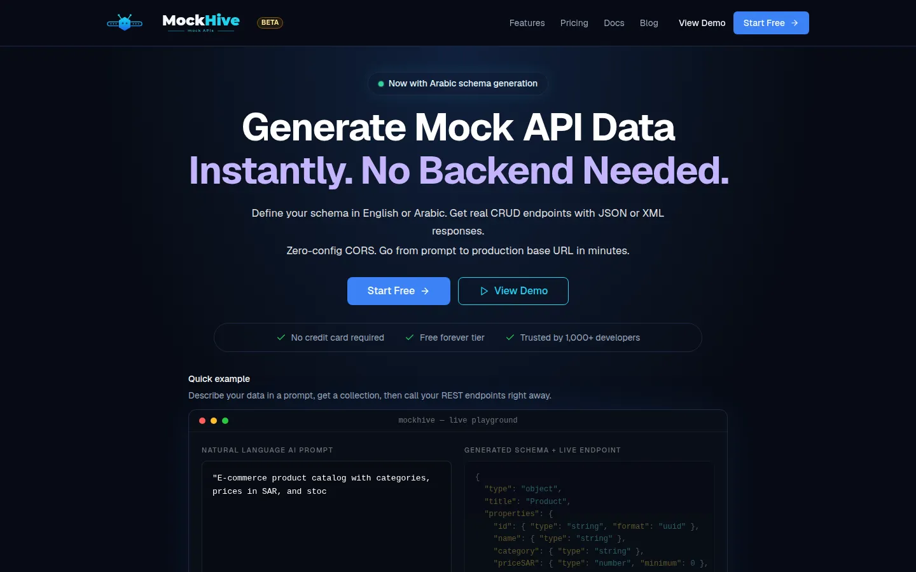Click the yellow window dot in playground
Screen dimensions: 916x572
[214, 421]
